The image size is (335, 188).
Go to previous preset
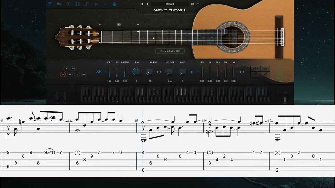(142, 4)
